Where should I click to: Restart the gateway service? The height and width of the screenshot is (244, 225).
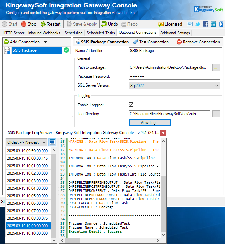pyautogui.click(x=50, y=24)
